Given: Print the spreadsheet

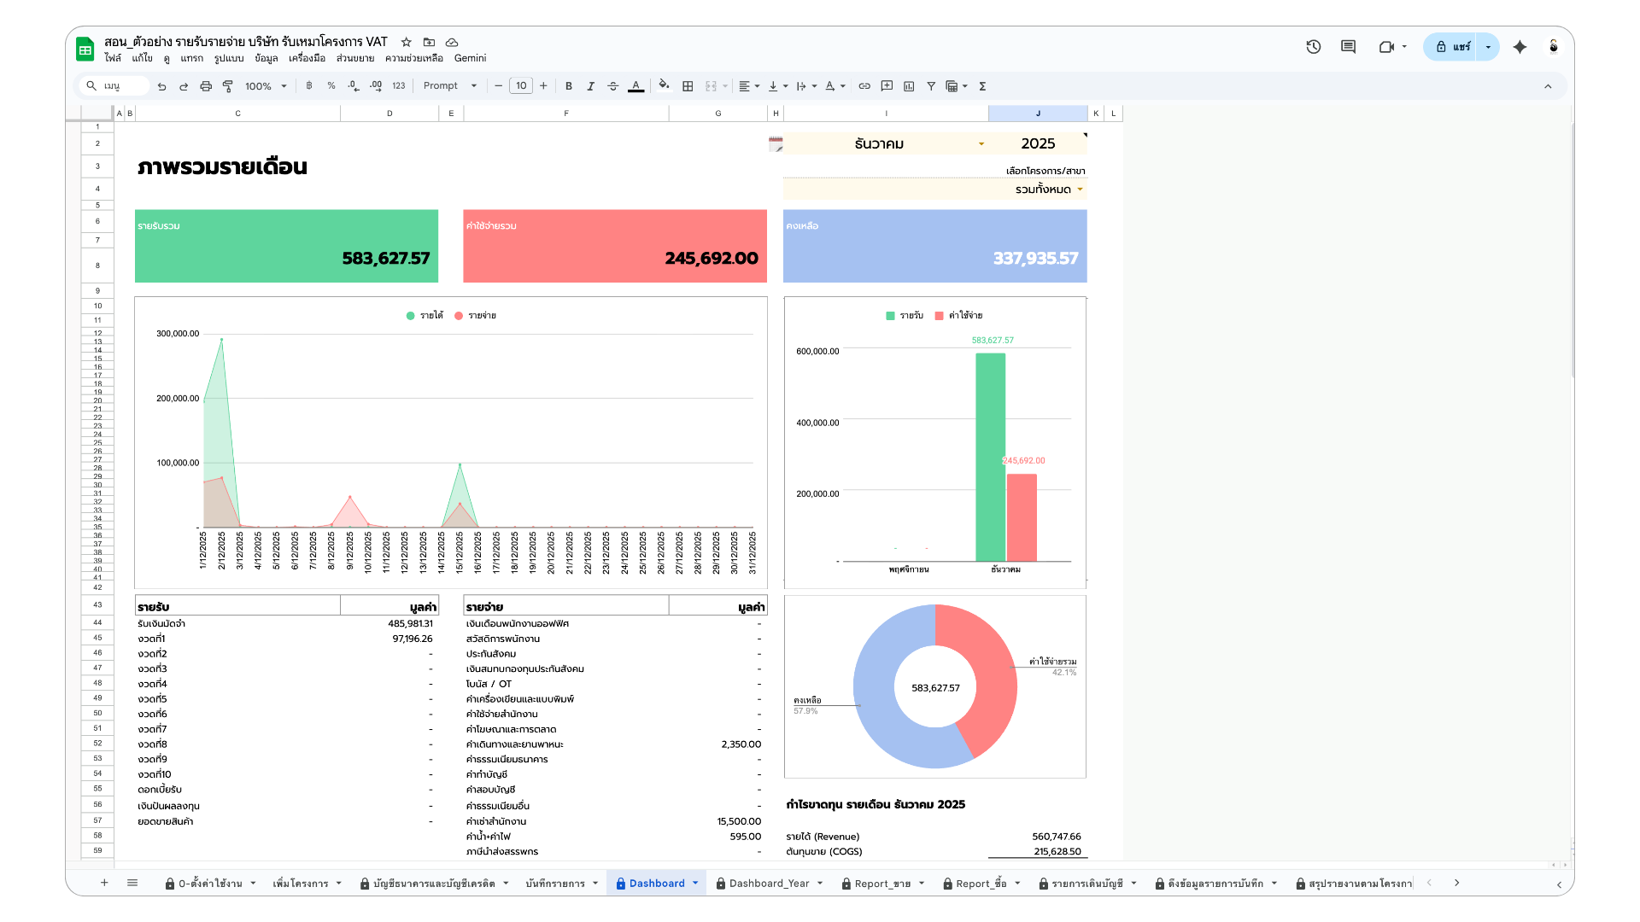Looking at the screenshot, I should pyautogui.click(x=206, y=86).
